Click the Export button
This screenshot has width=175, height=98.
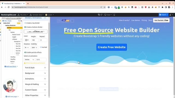(164, 15)
